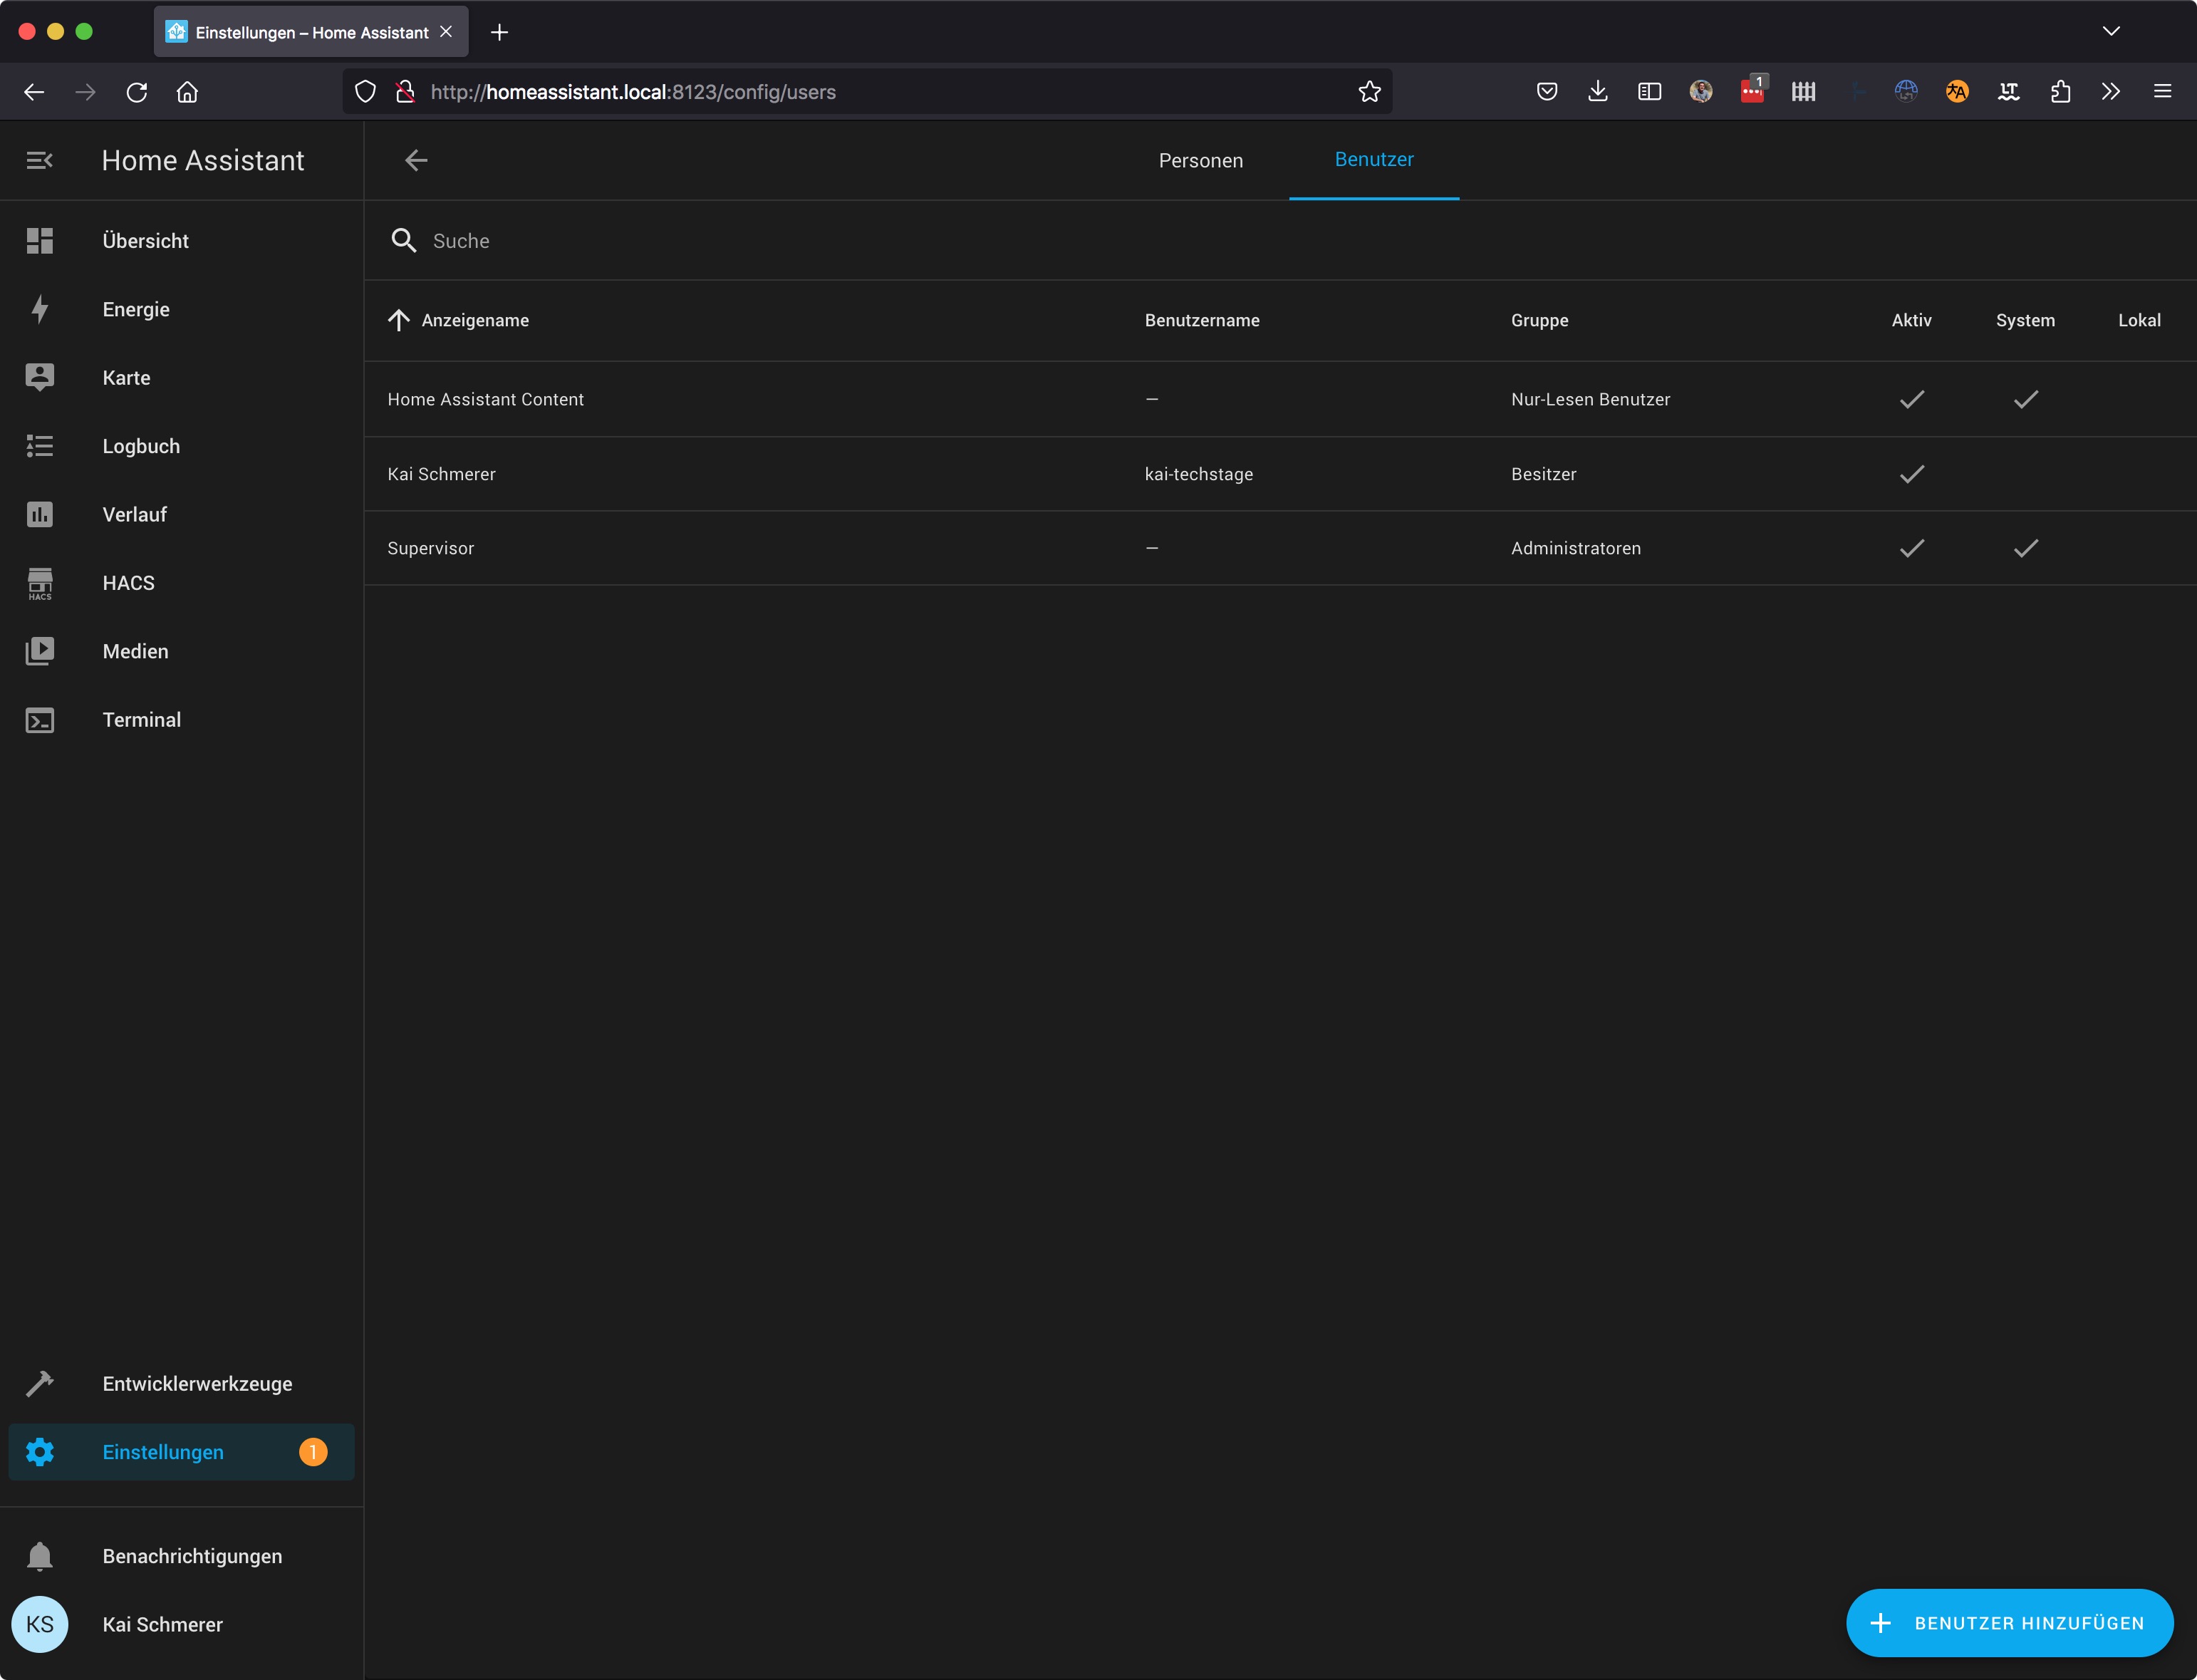The height and width of the screenshot is (1680, 2197).
Task: Click System checkmark in the Supervisor row
Action: coord(2025,548)
